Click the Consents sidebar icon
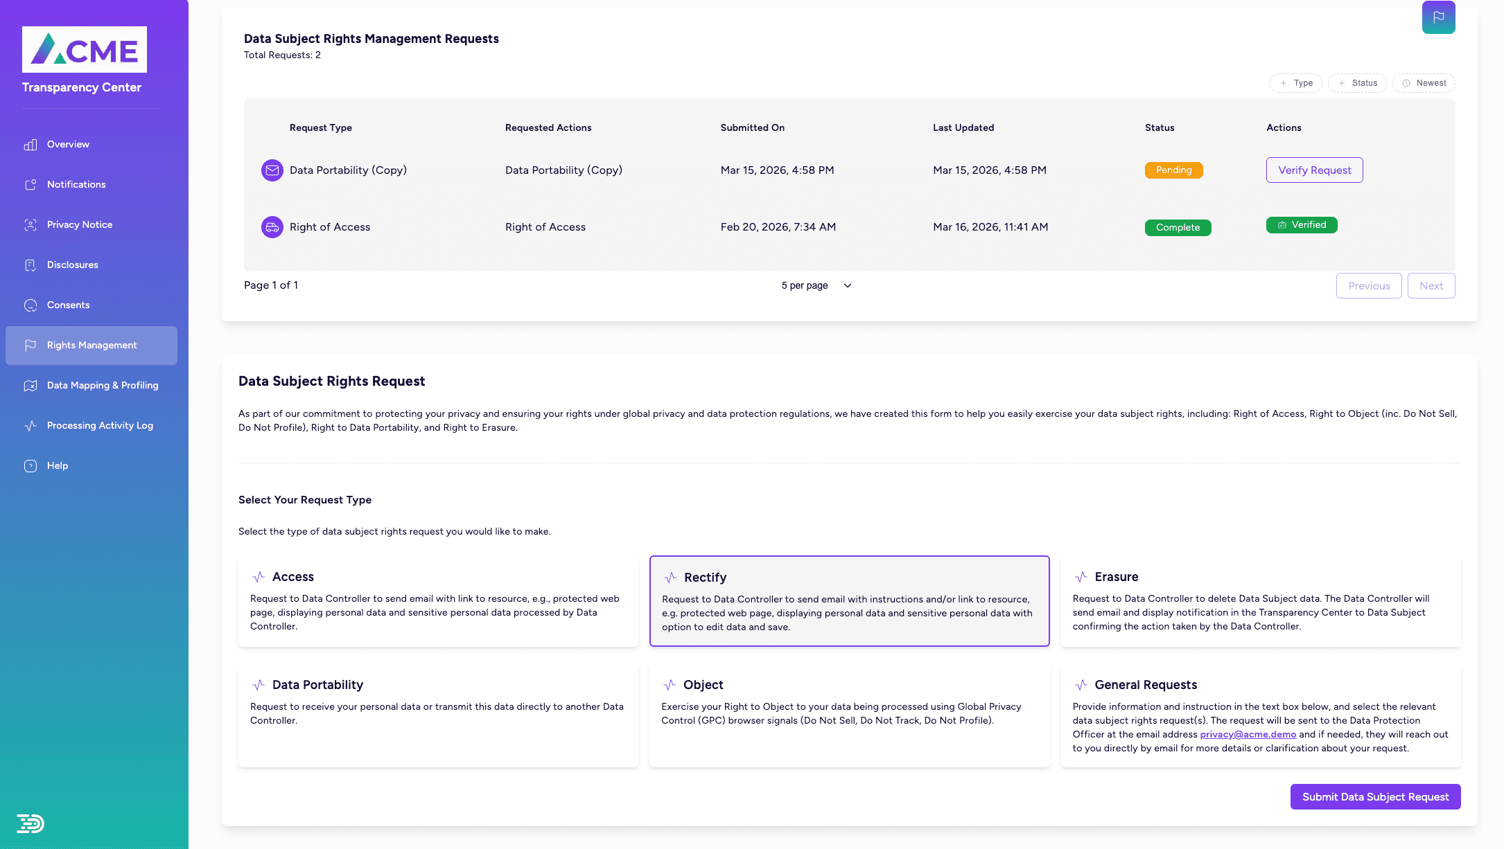Viewport: 1504px width, 849px height. pos(30,305)
